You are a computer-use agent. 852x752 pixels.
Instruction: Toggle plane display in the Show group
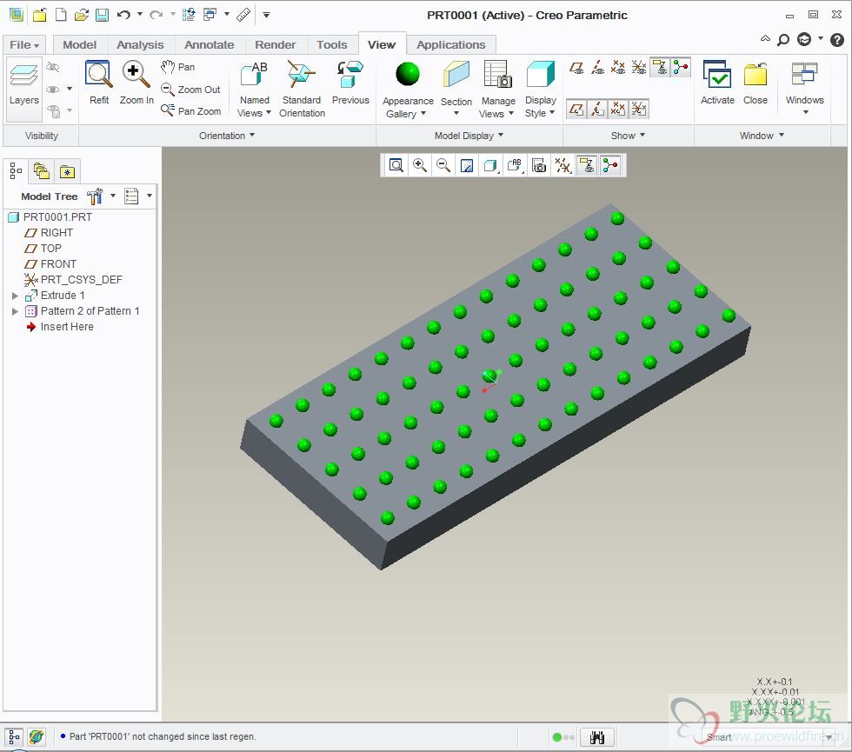[576, 68]
